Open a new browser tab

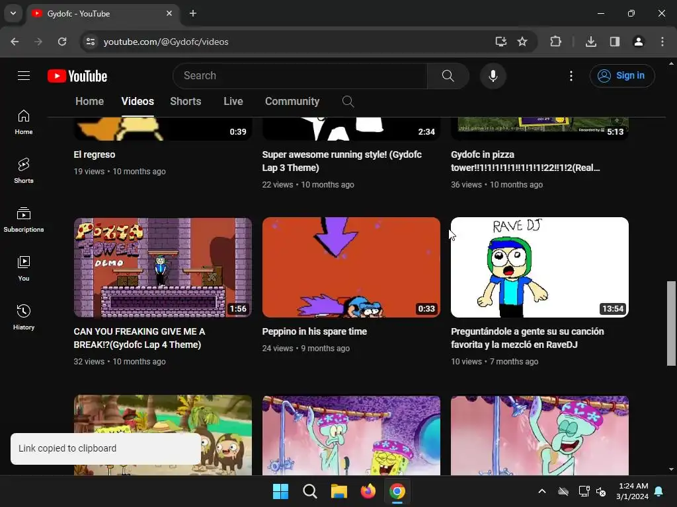193,13
